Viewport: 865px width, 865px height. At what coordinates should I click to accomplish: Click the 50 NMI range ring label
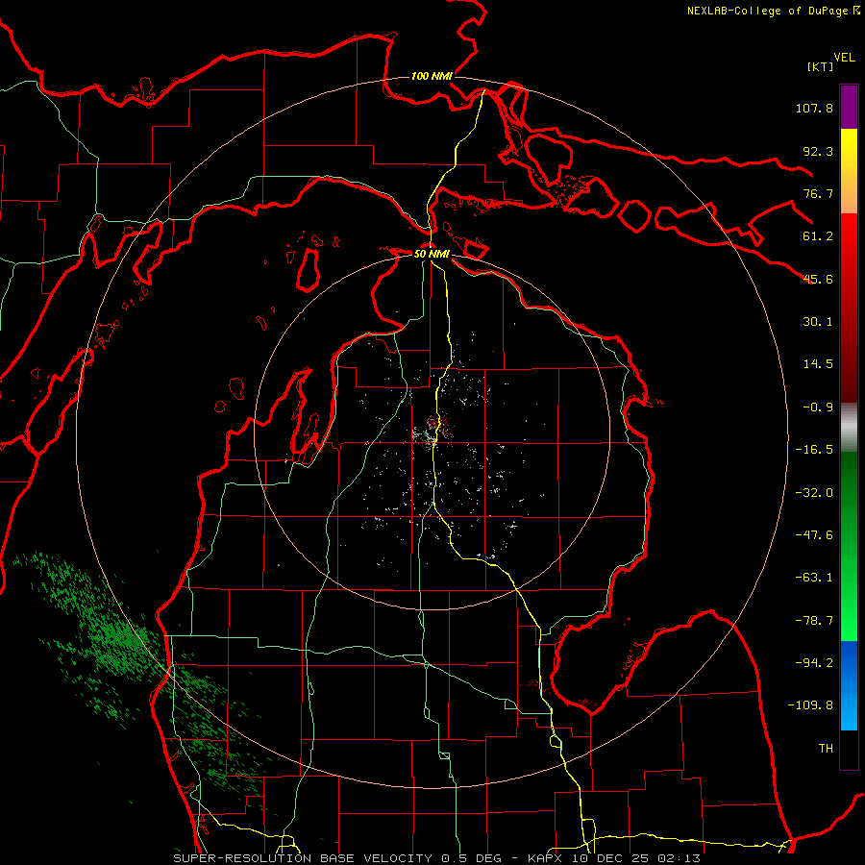[x=432, y=254]
